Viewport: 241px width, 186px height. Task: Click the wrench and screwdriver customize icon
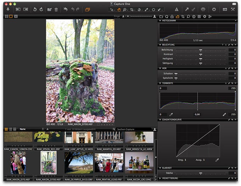pyautogui.click(x=233, y=9)
